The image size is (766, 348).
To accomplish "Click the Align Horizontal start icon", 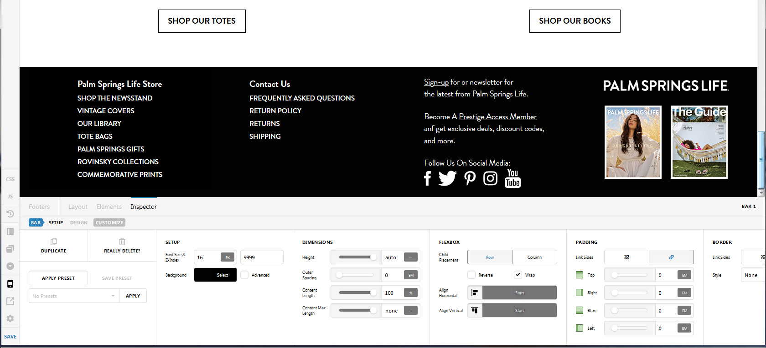I will coord(475,293).
